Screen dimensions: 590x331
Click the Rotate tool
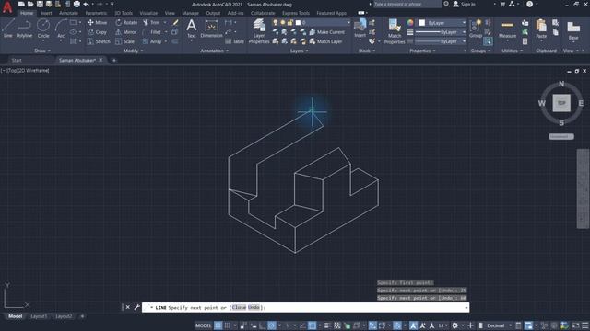126,22
